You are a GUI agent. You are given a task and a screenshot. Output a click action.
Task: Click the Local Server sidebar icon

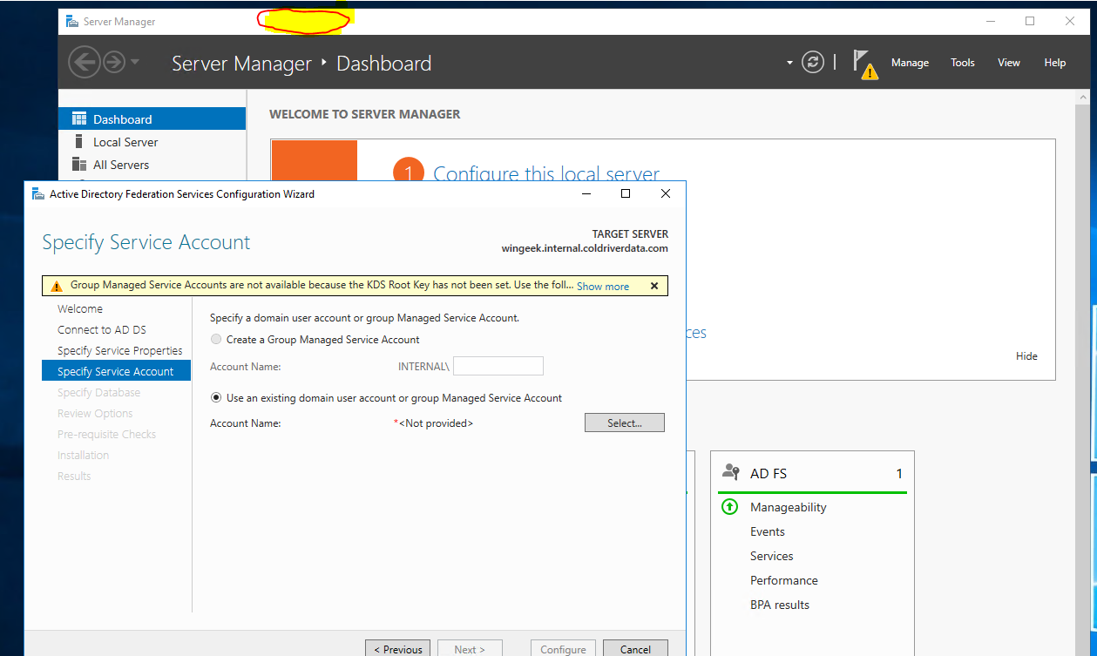[79, 142]
